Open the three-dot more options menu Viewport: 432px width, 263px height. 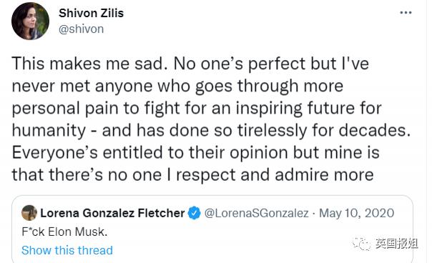click(x=406, y=13)
